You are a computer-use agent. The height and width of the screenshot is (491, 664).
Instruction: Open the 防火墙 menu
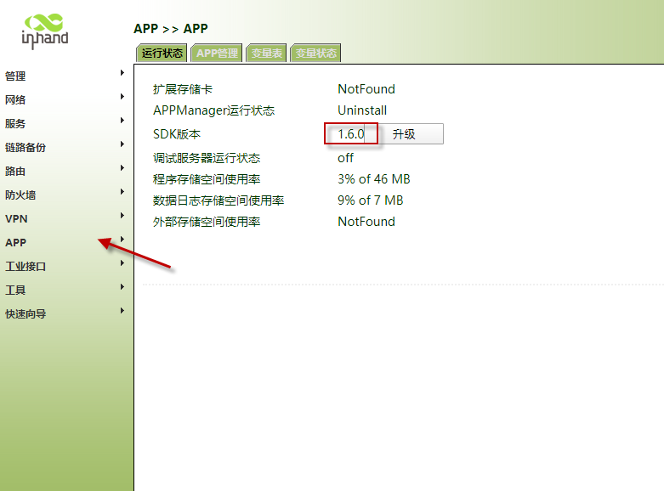[20, 195]
